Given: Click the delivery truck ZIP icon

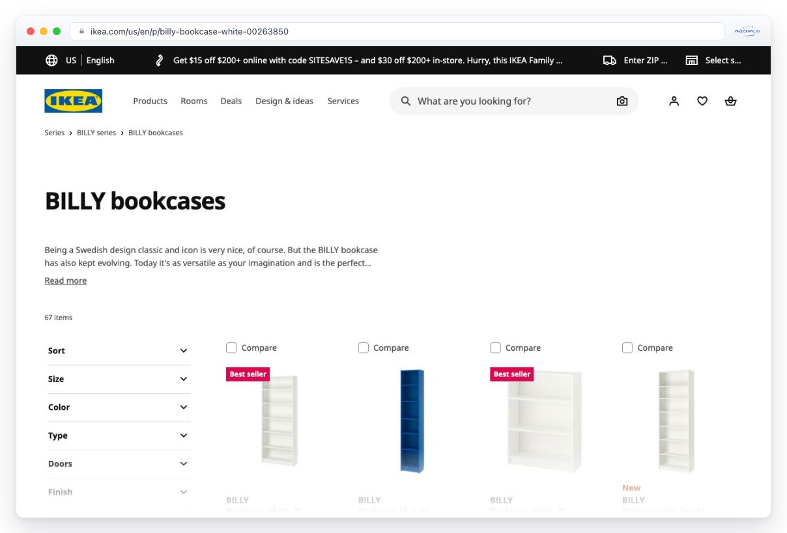Looking at the screenshot, I should (x=610, y=61).
